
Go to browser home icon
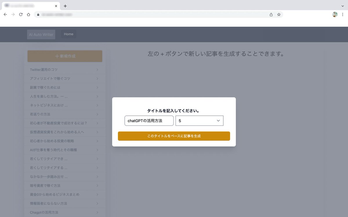(x=28, y=14)
